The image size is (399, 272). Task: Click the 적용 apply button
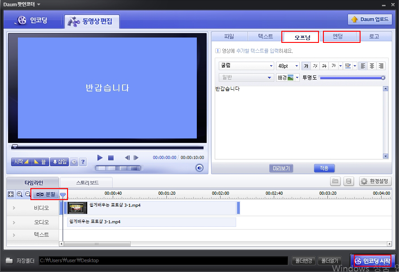click(x=324, y=168)
